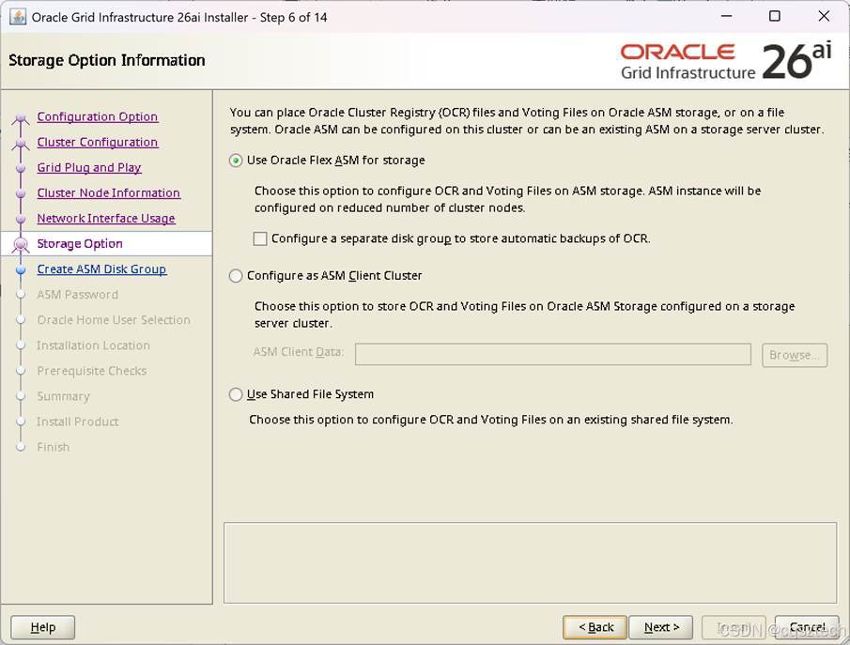Click the Browse button for ASM Client Data
This screenshot has width=850, height=645.
point(795,355)
